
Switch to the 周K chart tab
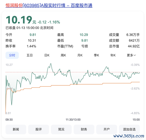63,55
